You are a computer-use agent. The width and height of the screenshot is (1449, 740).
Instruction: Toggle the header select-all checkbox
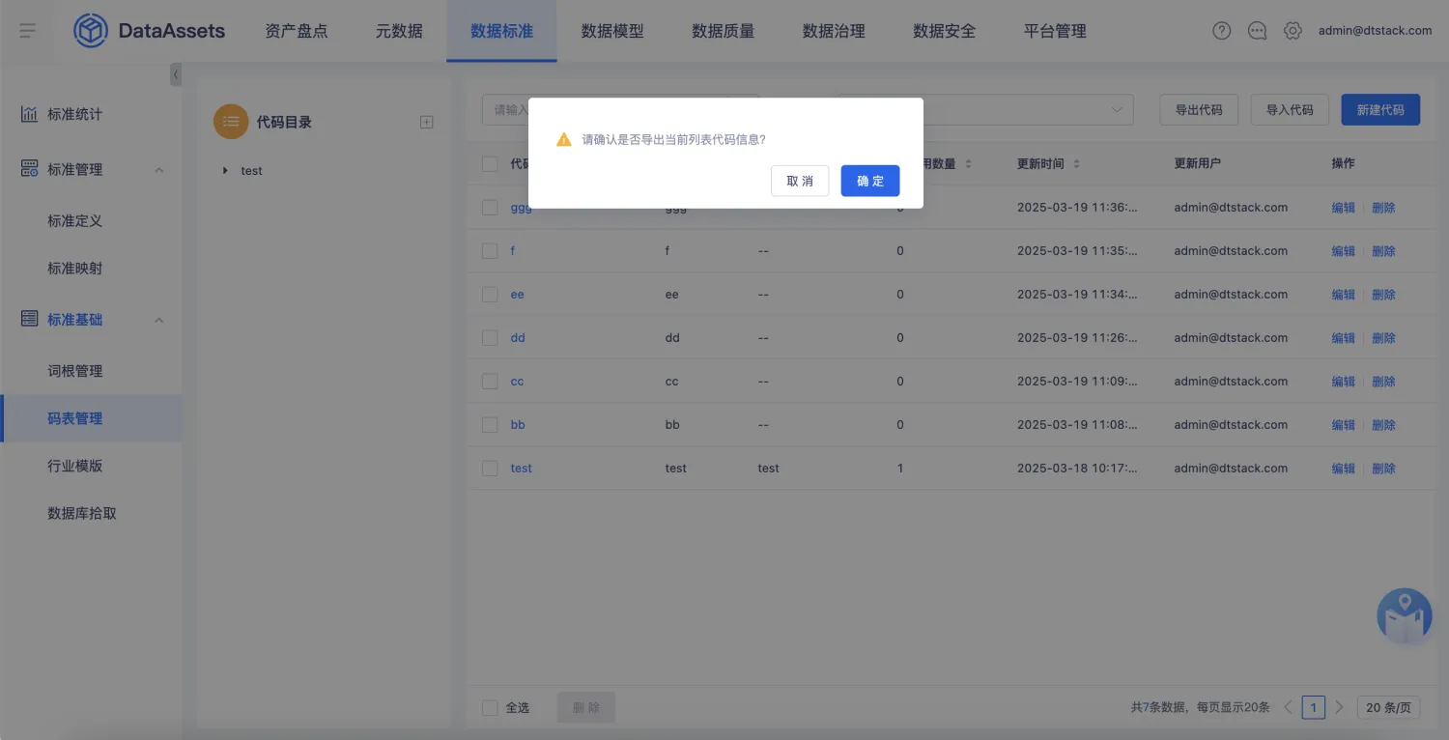(x=490, y=163)
